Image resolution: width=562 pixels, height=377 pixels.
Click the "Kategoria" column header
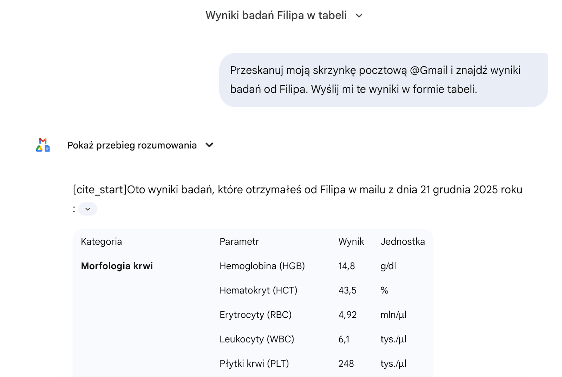pyautogui.click(x=101, y=242)
